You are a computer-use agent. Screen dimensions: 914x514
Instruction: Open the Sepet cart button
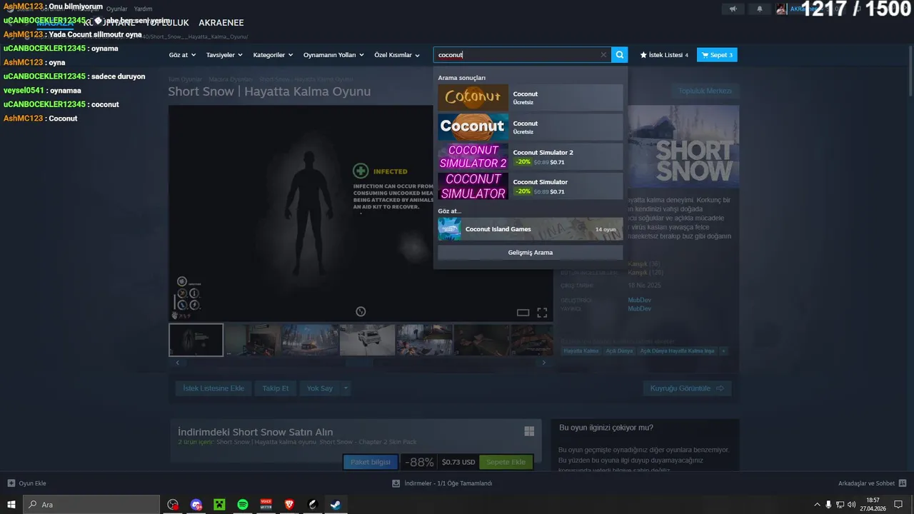point(717,55)
